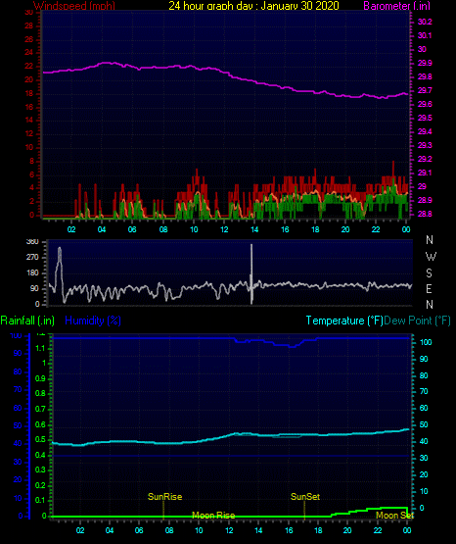Screen dimensions: 456x544
Task: Click the SunSet marker label
Action: (305, 497)
